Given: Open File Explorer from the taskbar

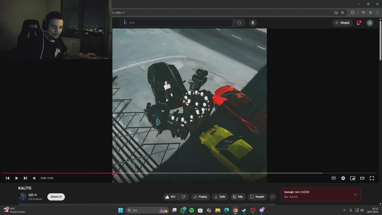Looking at the screenshot, I should coord(218,210).
